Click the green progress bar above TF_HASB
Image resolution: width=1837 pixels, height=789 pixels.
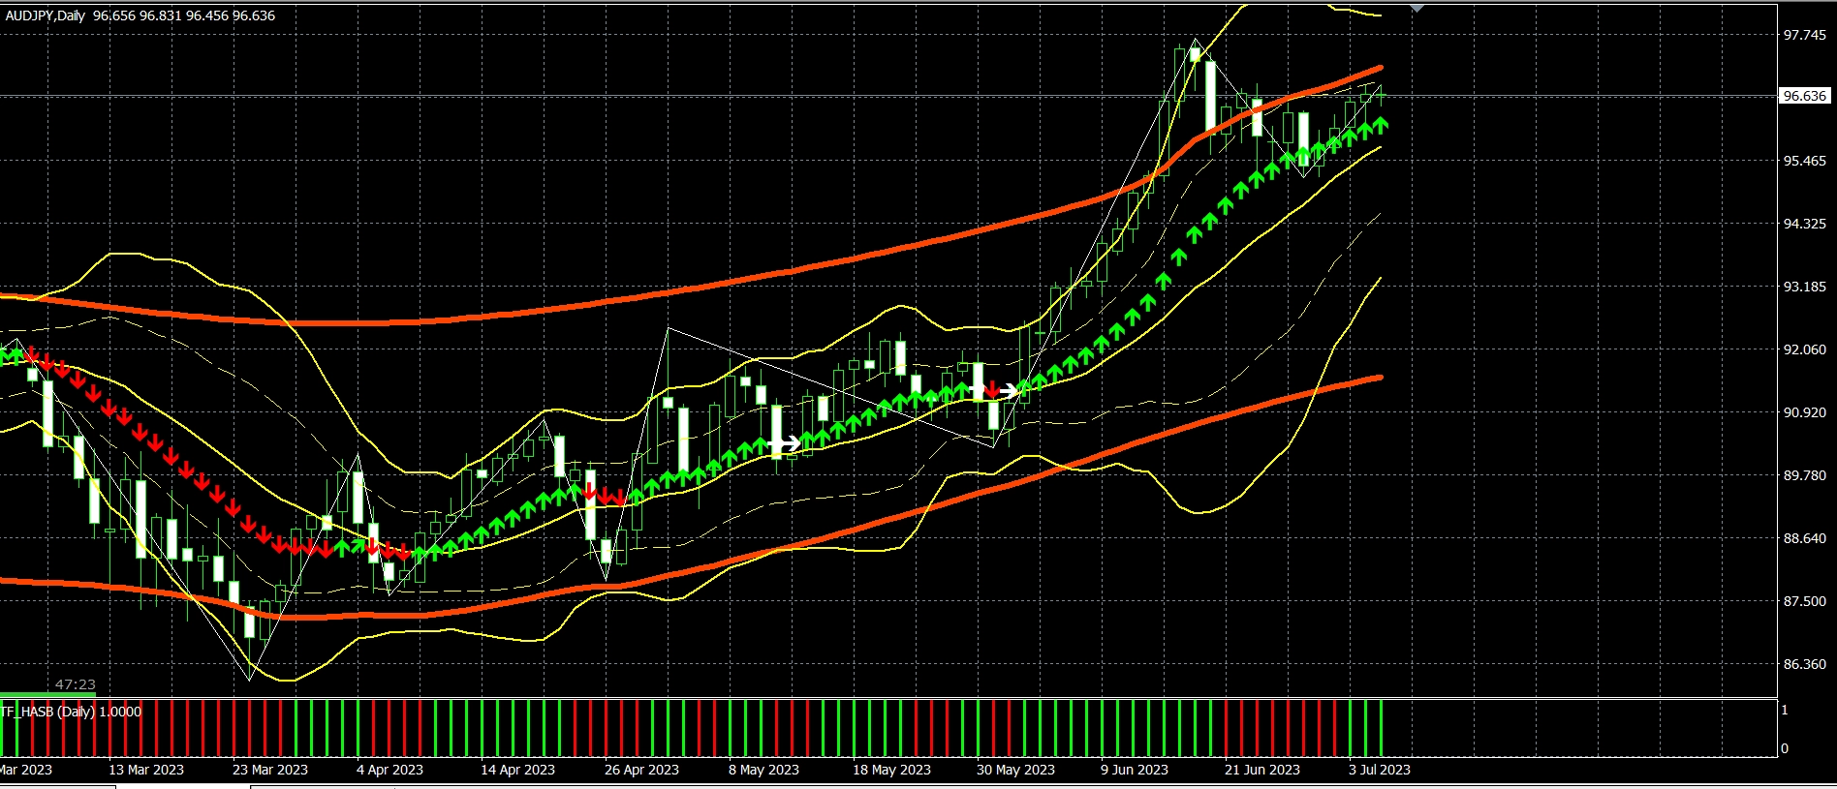coord(47,695)
